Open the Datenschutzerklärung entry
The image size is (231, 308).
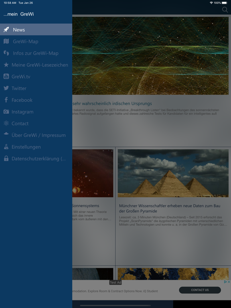pyautogui.click(x=36, y=158)
